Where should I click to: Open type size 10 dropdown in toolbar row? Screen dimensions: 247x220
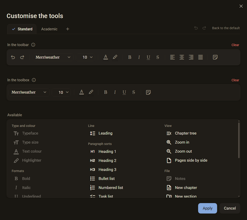86,57
